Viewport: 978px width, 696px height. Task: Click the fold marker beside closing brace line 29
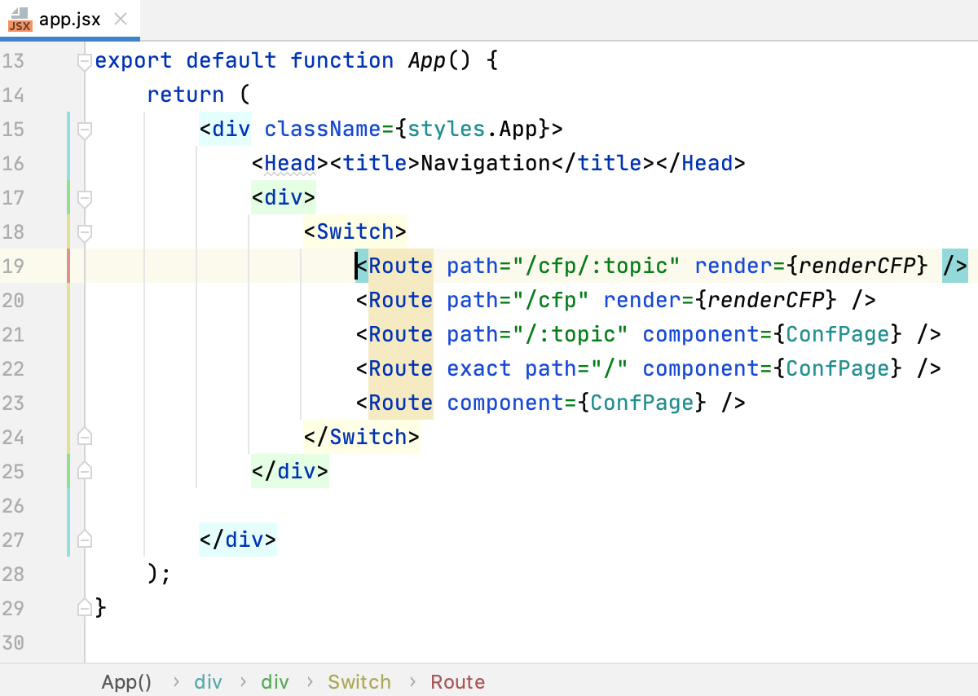[x=84, y=608]
